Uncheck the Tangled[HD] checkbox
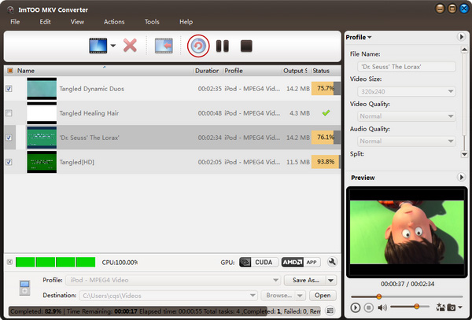The height and width of the screenshot is (320, 472). click(9, 162)
